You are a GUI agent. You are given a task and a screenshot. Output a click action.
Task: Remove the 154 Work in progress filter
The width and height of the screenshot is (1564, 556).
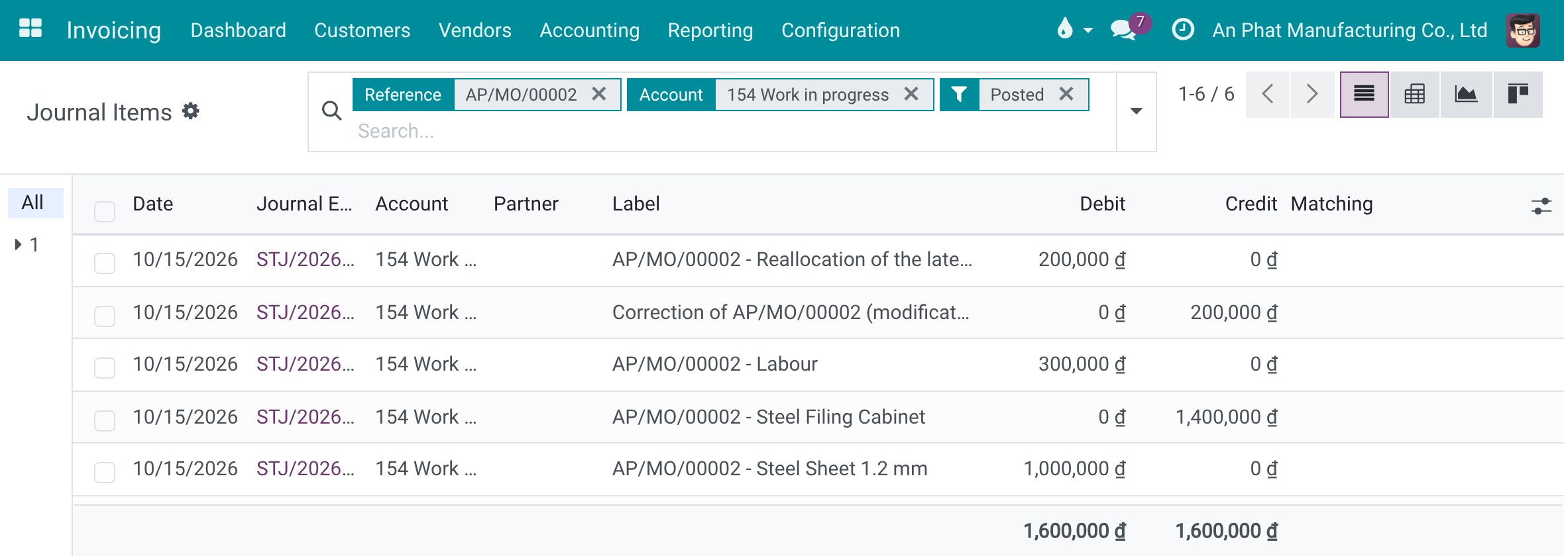click(x=912, y=94)
